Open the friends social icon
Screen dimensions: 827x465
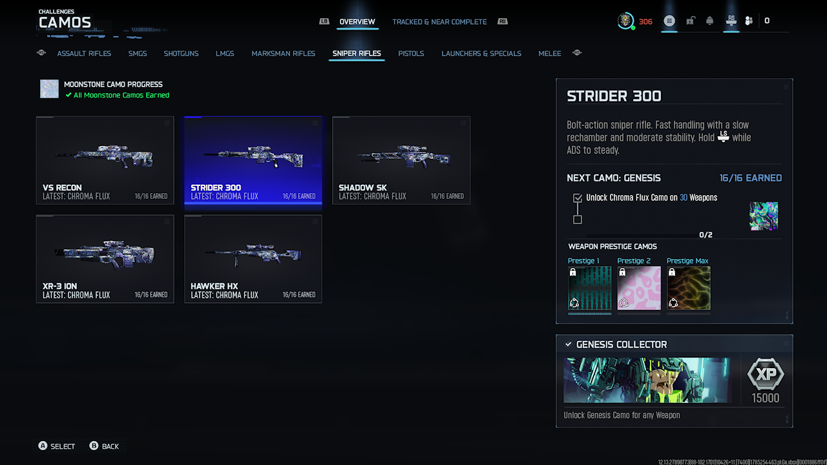click(x=749, y=21)
